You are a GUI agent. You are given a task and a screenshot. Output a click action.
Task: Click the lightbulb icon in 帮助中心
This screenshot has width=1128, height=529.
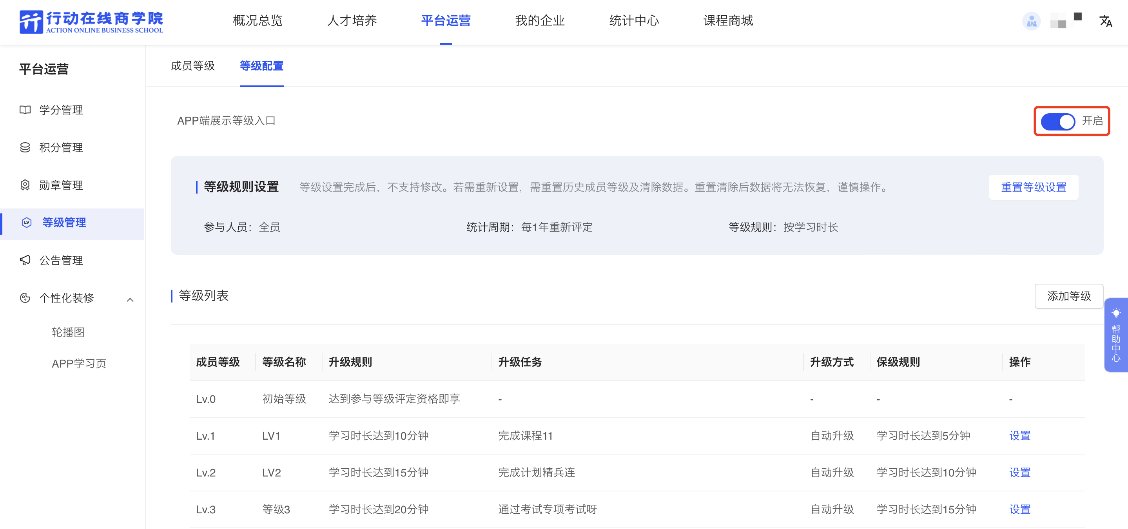point(1116,313)
